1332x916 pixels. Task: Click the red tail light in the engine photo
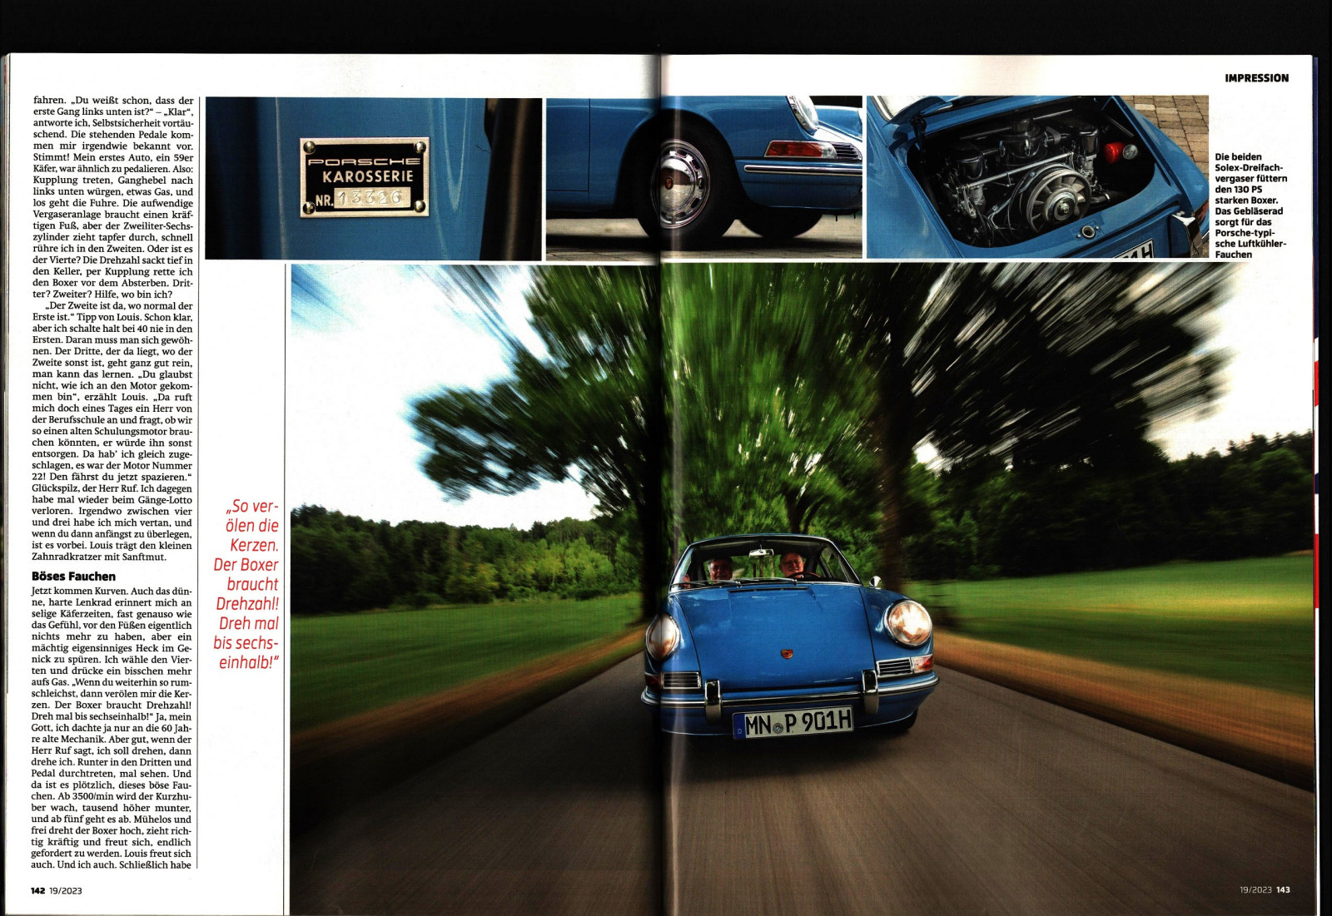coord(1111,151)
